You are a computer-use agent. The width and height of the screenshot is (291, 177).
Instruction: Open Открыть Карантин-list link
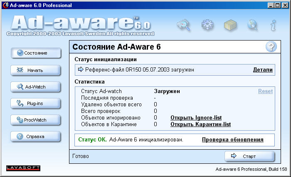[x=201, y=124]
